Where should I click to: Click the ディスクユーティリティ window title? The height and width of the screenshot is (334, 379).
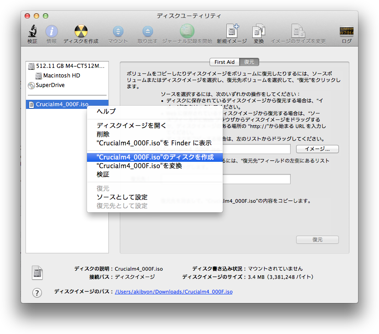pos(189,16)
